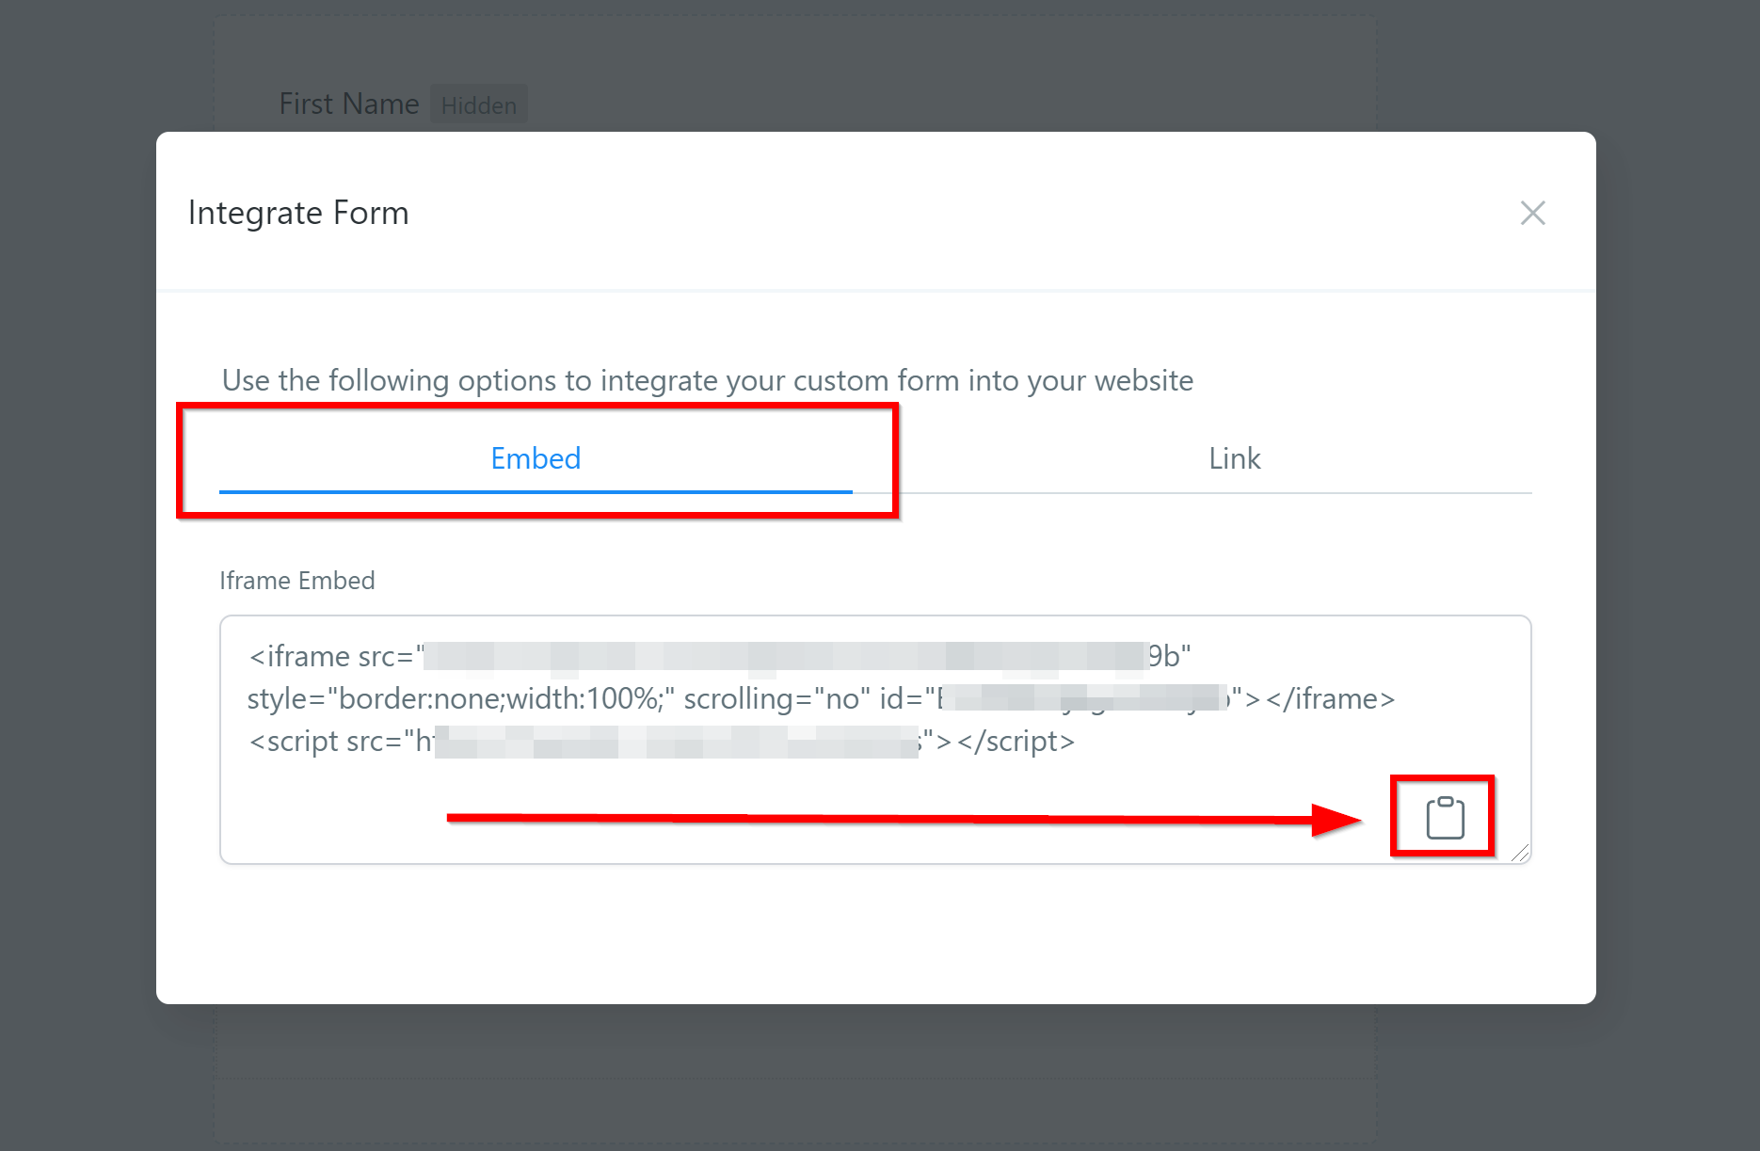Switch to the Embed tab

click(536, 458)
